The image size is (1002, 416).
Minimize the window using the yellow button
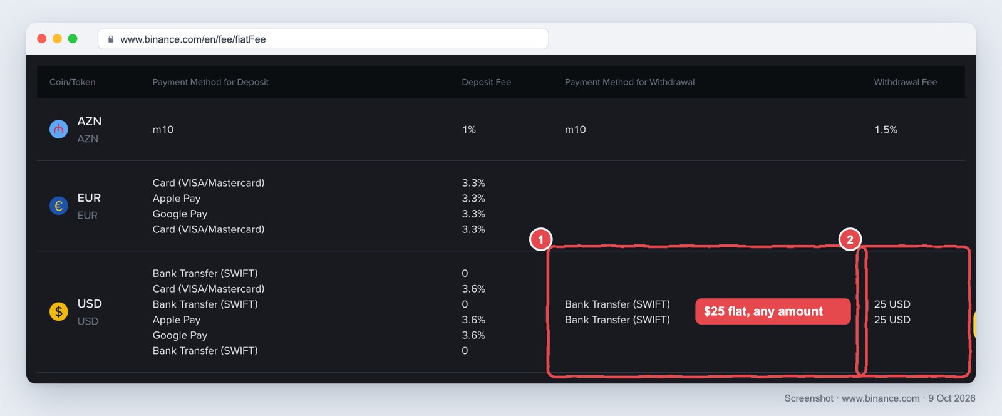click(57, 39)
